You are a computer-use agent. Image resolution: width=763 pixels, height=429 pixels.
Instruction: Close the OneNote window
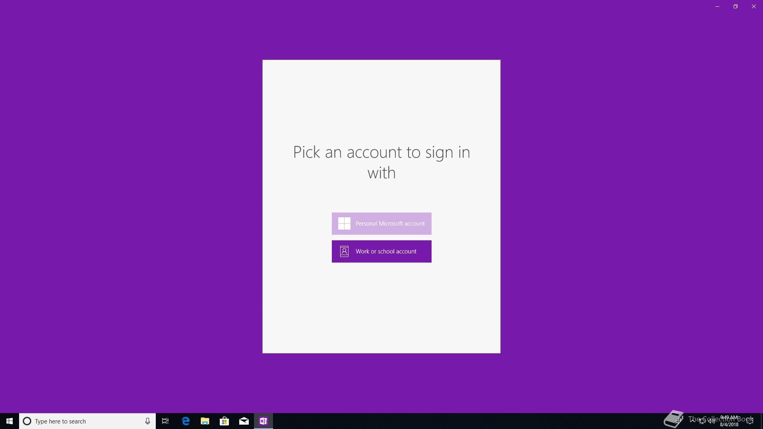point(754,6)
